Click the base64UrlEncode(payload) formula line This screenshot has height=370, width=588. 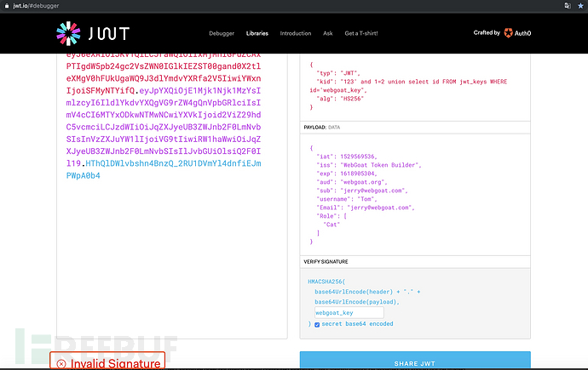pos(357,302)
